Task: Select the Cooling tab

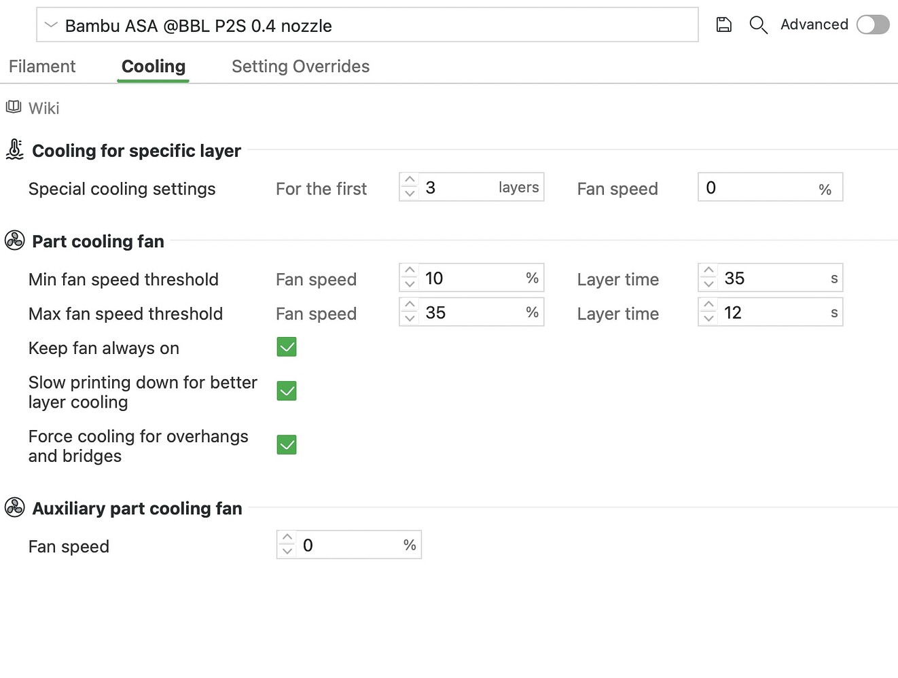Action: [x=154, y=66]
